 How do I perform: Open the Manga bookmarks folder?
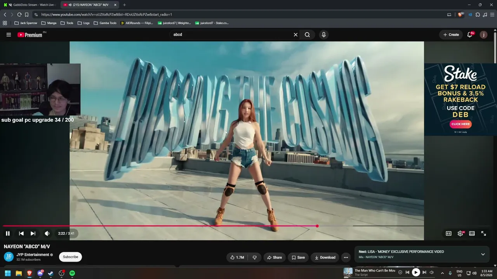click(49, 23)
